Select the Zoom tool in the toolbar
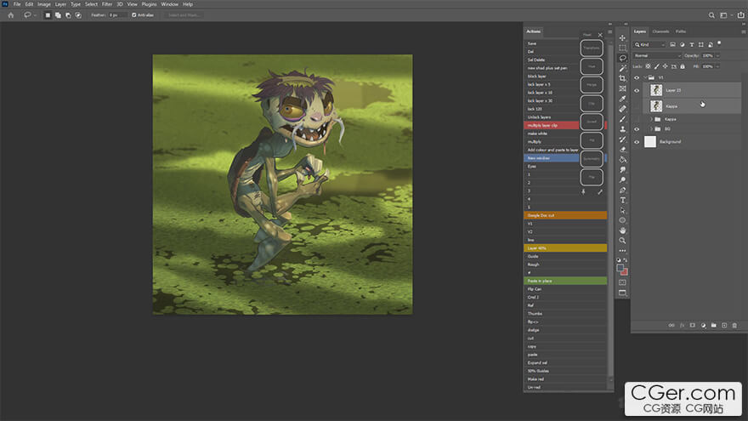The width and height of the screenshot is (748, 421). click(x=622, y=241)
